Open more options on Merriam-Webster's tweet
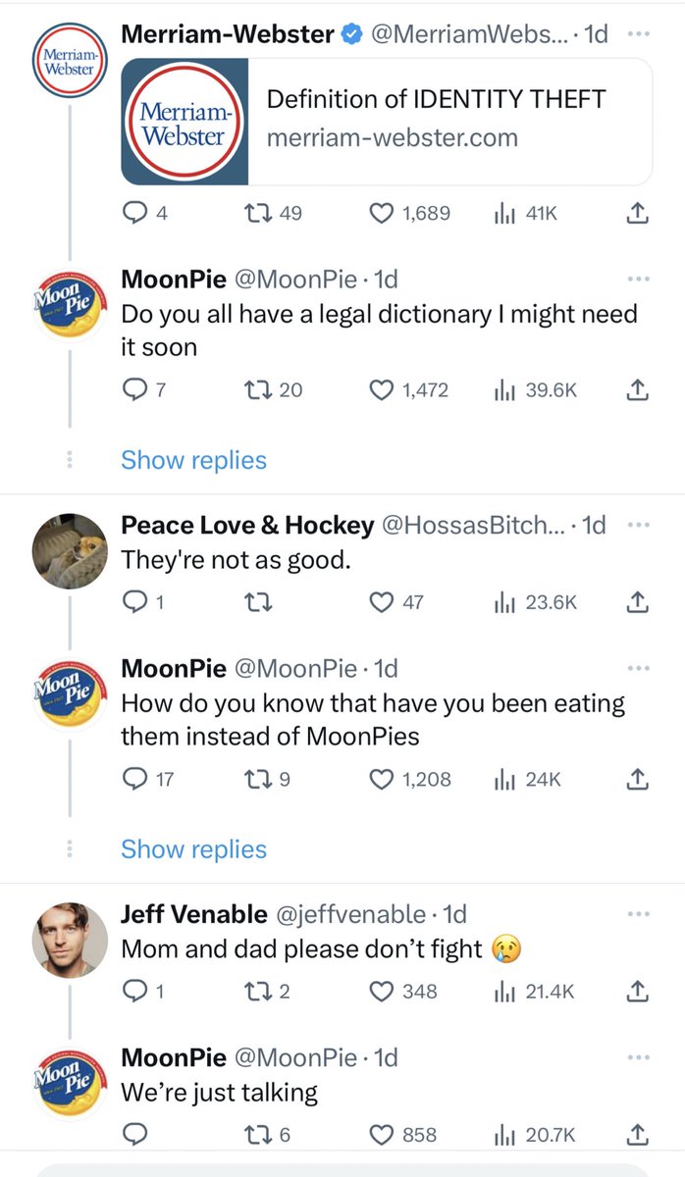The width and height of the screenshot is (685, 1177). 639,35
